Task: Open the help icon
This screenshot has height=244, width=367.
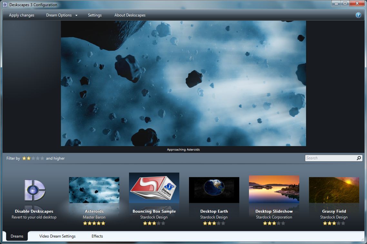Action: [x=358, y=15]
